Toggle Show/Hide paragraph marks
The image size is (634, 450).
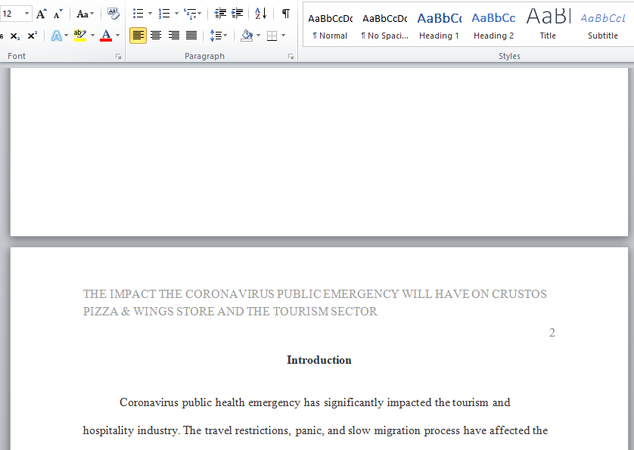[x=285, y=14]
